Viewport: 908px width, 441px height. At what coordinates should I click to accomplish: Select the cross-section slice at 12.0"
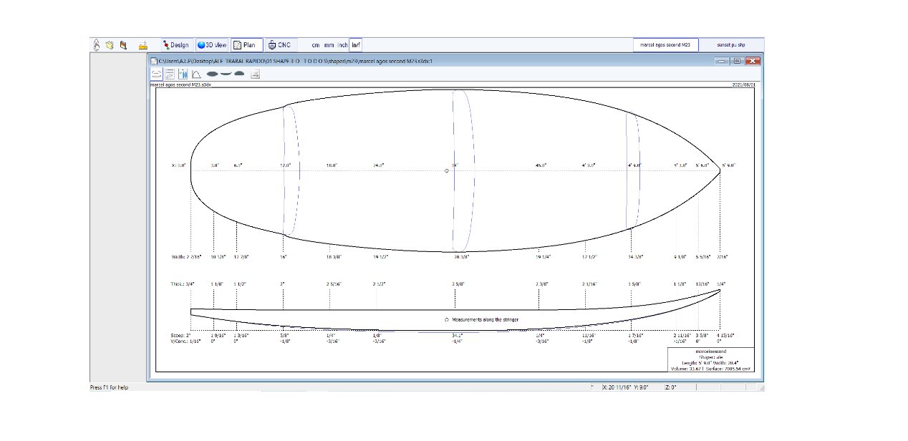pos(291,170)
